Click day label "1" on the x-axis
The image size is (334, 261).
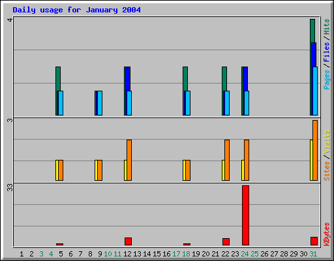[22, 254]
